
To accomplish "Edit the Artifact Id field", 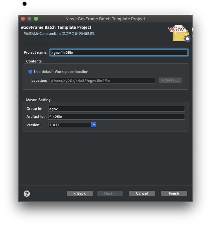I will click(116, 117).
